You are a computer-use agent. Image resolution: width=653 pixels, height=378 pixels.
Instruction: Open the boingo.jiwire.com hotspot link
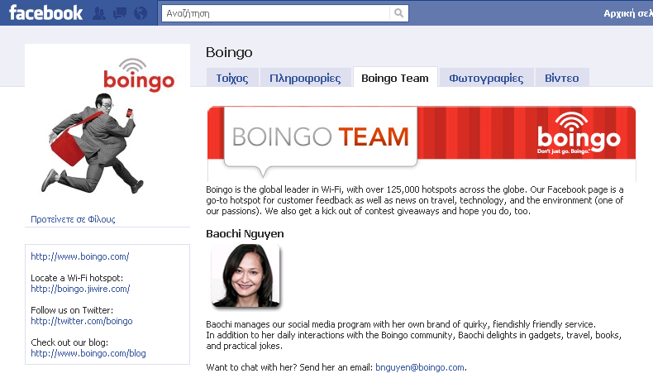click(x=80, y=289)
